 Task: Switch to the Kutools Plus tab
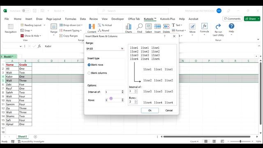(x=168, y=19)
